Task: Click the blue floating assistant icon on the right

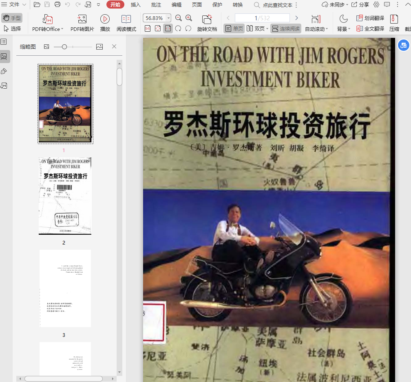Action: (403, 45)
